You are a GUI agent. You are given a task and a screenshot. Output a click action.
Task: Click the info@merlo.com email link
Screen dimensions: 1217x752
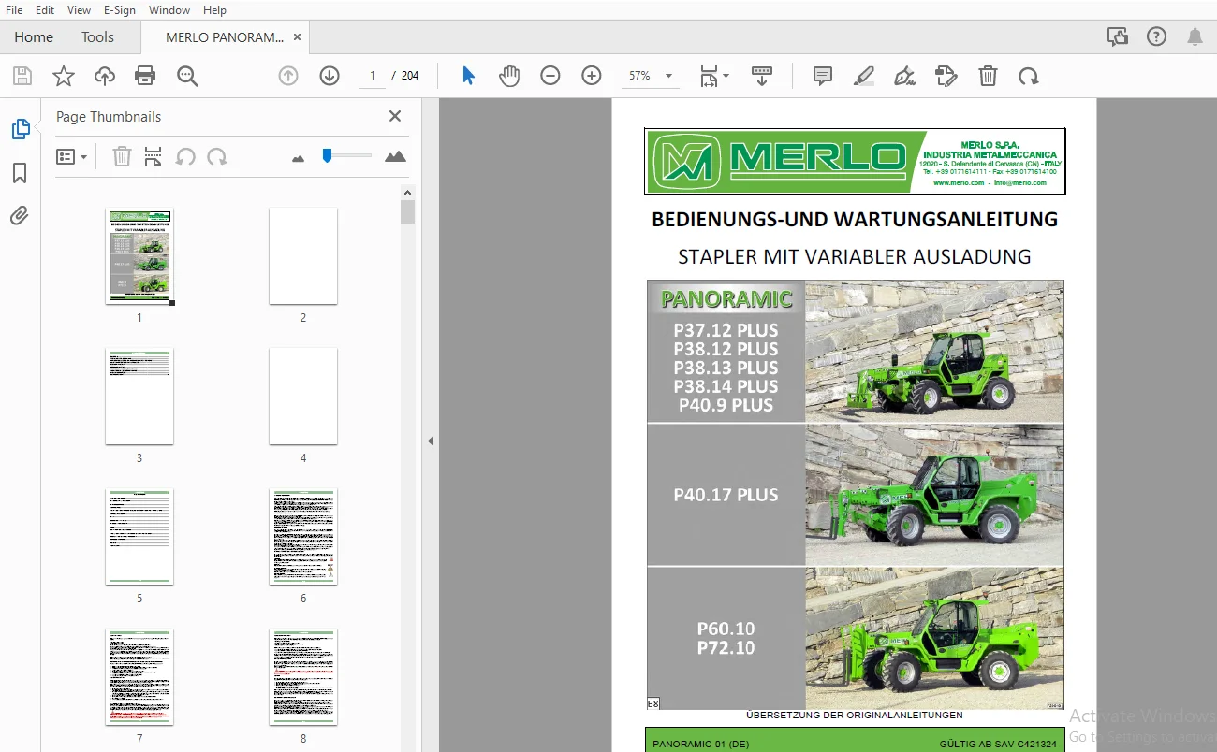tap(1019, 183)
